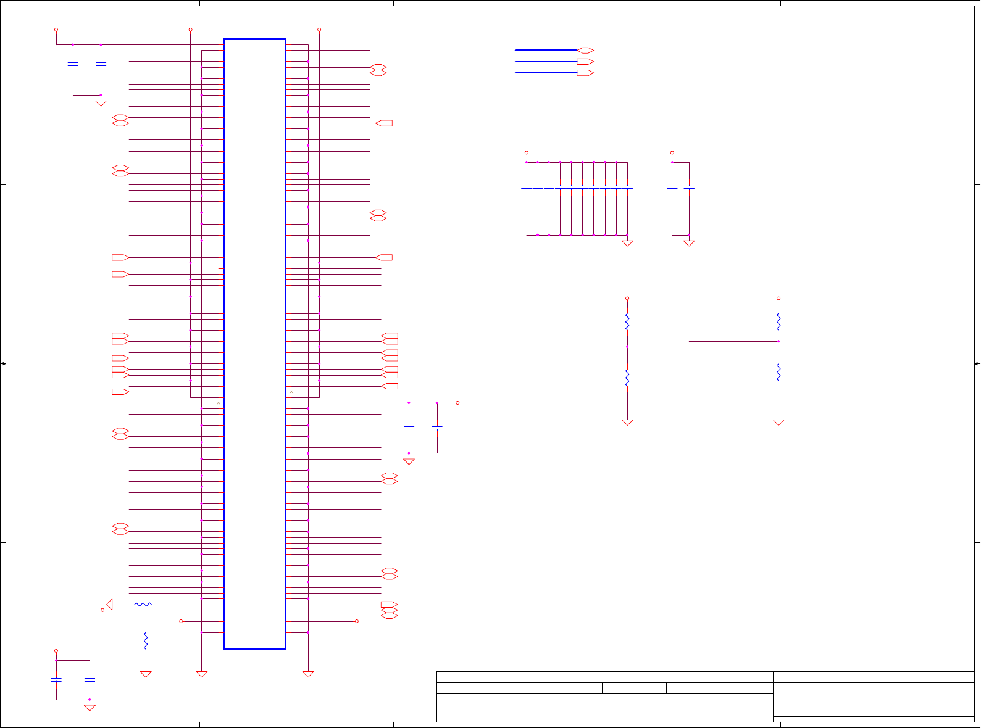Select the wire entering the right voltage divider junction
Viewport: 981px width, 728px height.
(733, 341)
